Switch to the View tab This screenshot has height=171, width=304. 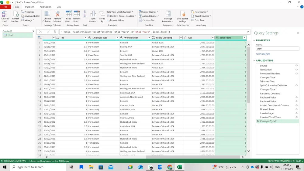click(x=59, y=7)
